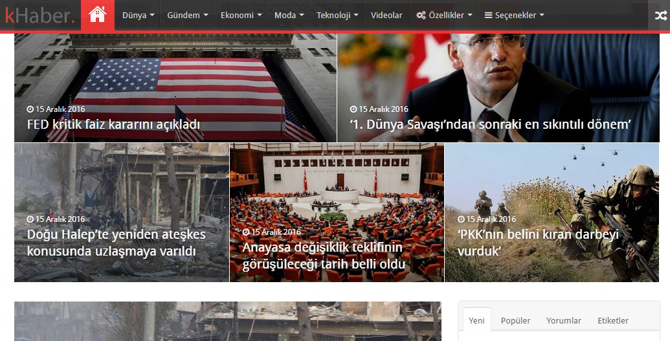Click the hamburger icon beside Seçenekler
This screenshot has height=341, width=670.
(488, 16)
